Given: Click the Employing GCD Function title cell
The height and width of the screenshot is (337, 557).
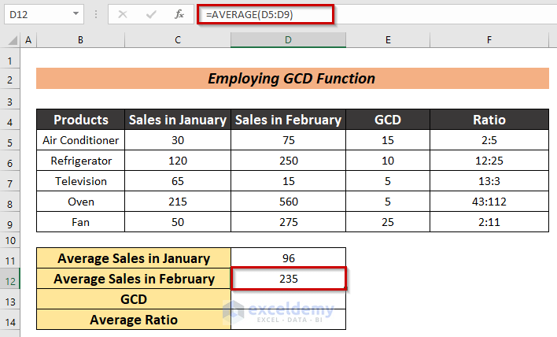Looking at the screenshot, I should tap(291, 79).
